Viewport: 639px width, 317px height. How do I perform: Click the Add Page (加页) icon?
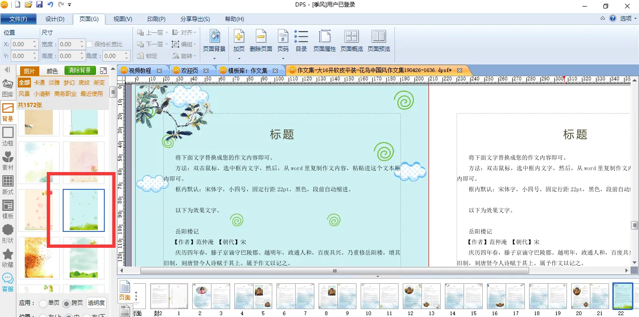[x=239, y=37]
